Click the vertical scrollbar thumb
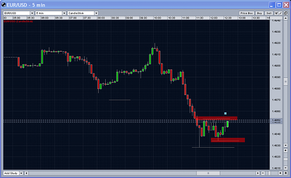 285,82
